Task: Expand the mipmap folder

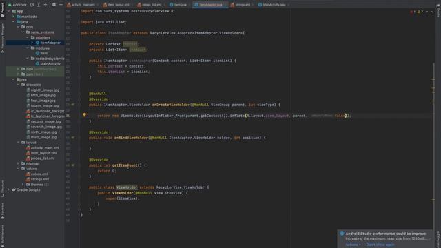Action: [19, 164]
